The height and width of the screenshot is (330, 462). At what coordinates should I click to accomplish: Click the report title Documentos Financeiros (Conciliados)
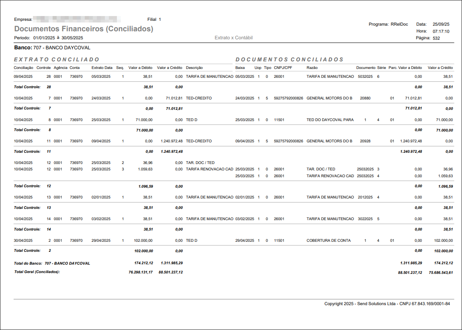pyautogui.click(x=84, y=29)
